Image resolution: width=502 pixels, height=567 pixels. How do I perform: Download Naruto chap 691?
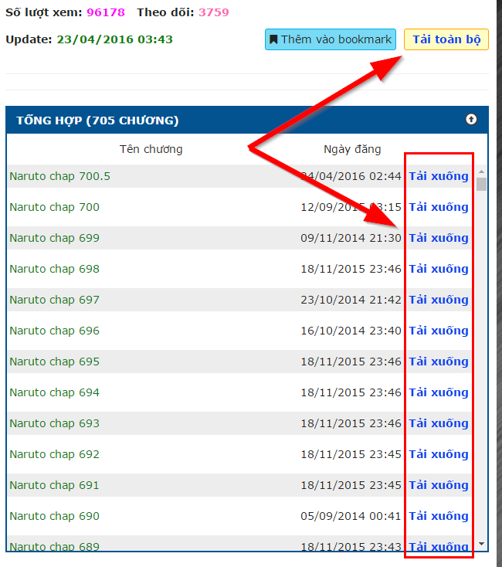point(439,485)
